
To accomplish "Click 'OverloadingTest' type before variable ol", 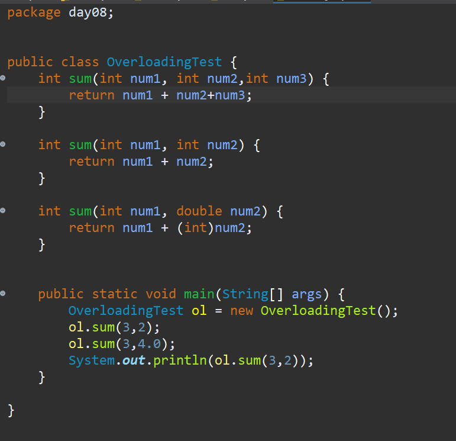I will point(126,311).
